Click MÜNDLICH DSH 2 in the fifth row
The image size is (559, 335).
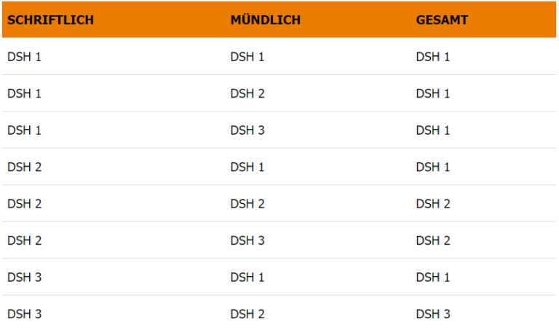(x=247, y=204)
